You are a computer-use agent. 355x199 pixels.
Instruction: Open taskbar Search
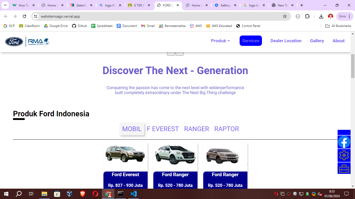[19, 194]
